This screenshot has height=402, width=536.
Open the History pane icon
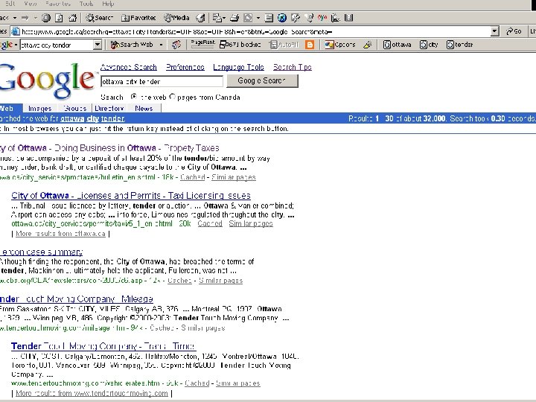(200, 18)
